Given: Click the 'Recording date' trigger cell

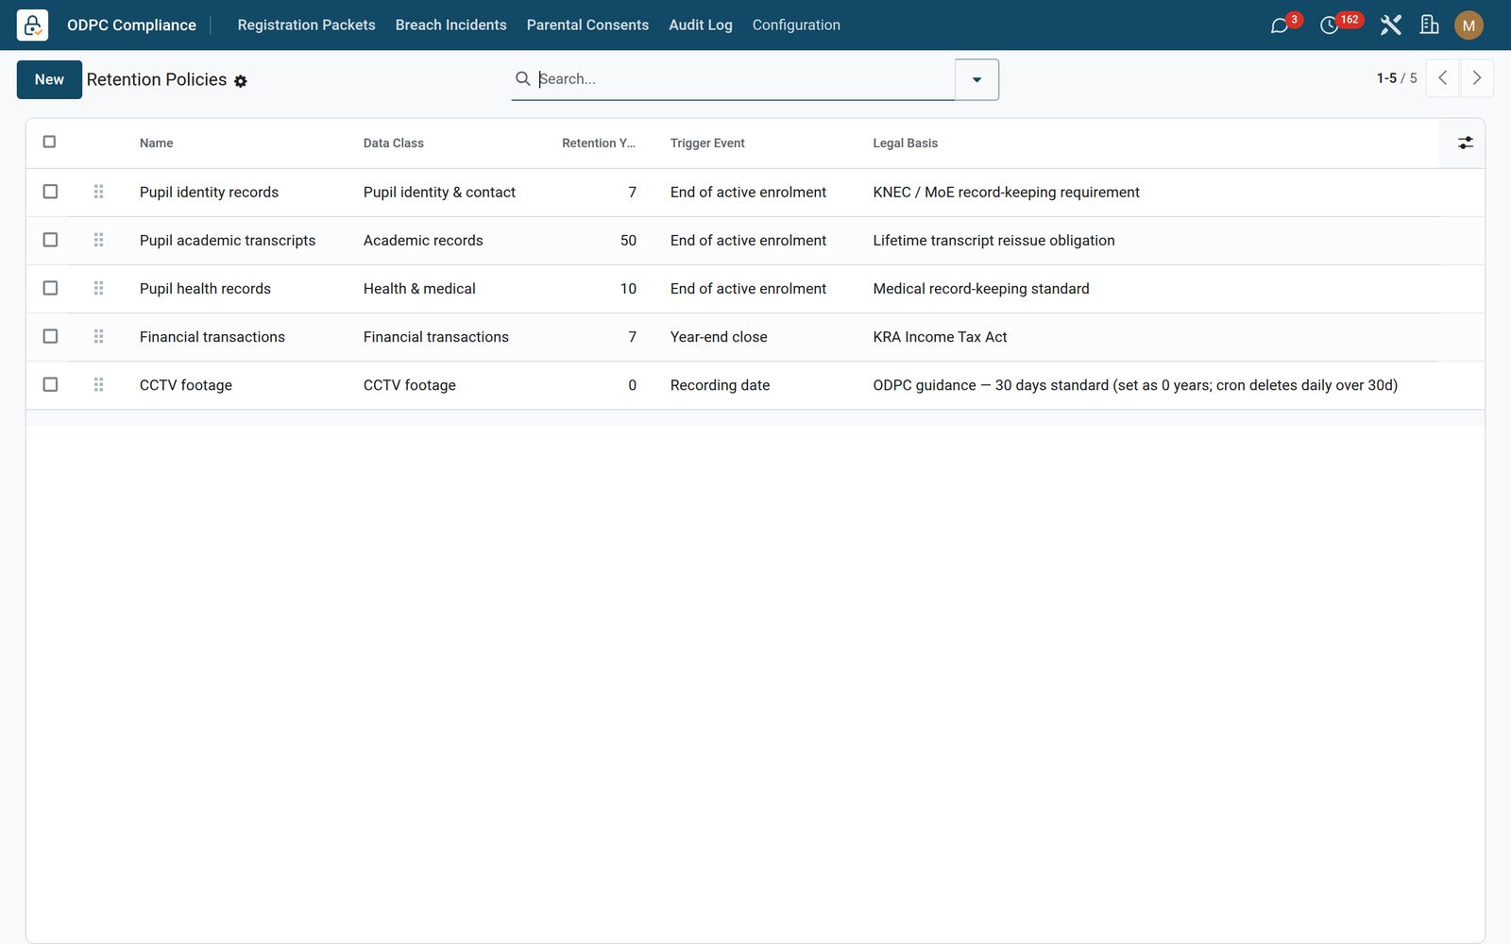Looking at the screenshot, I should (720, 385).
